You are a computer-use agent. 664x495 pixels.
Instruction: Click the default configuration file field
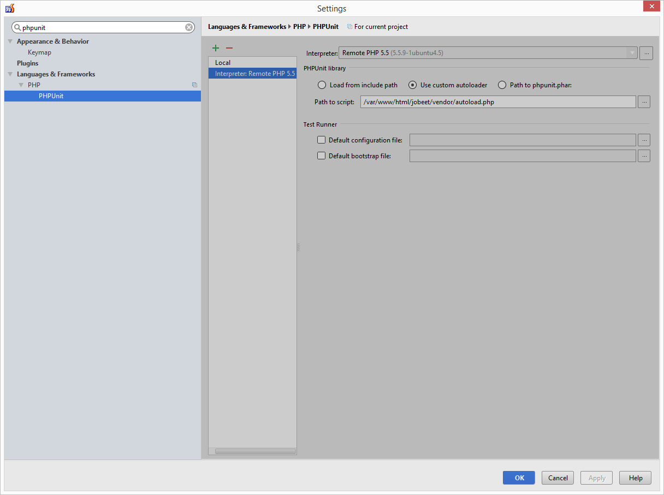[x=523, y=140]
